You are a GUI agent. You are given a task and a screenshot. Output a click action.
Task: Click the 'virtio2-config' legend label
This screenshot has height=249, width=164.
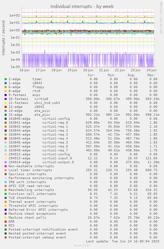pos(56,154)
